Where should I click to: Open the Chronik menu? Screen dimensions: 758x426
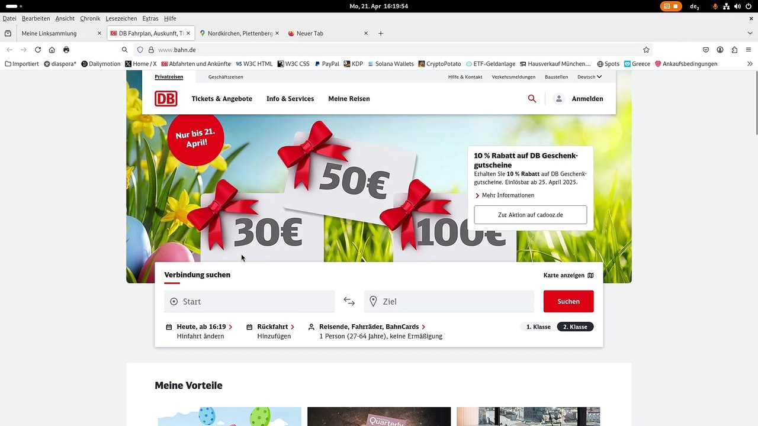(x=90, y=18)
